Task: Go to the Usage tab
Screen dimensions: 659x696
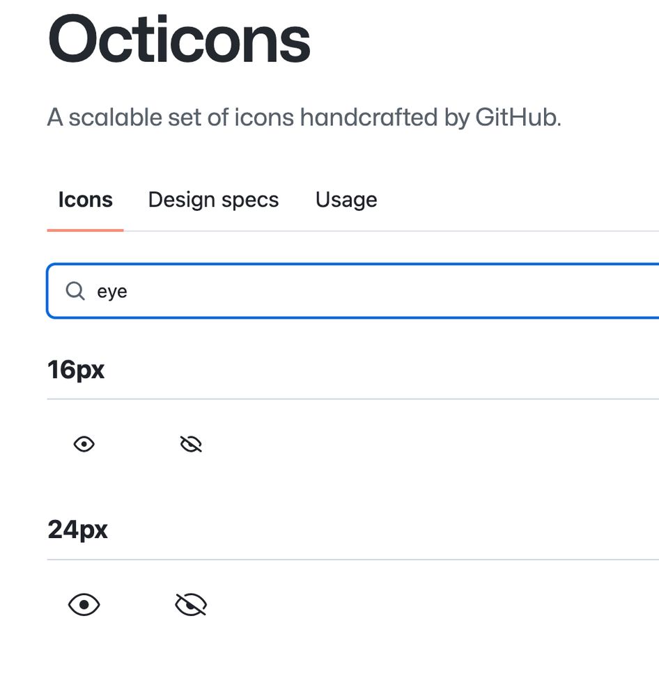Action: pyautogui.click(x=346, y=200)
